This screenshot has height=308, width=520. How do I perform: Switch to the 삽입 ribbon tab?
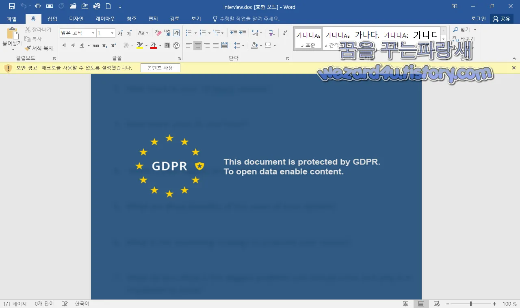click(x=52, y=19)
